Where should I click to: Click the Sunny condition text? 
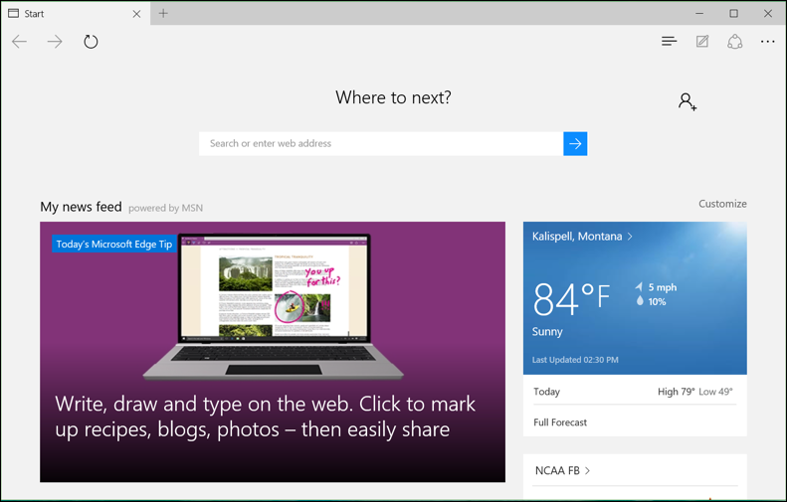pyautogui.click(x=547, y=331)
